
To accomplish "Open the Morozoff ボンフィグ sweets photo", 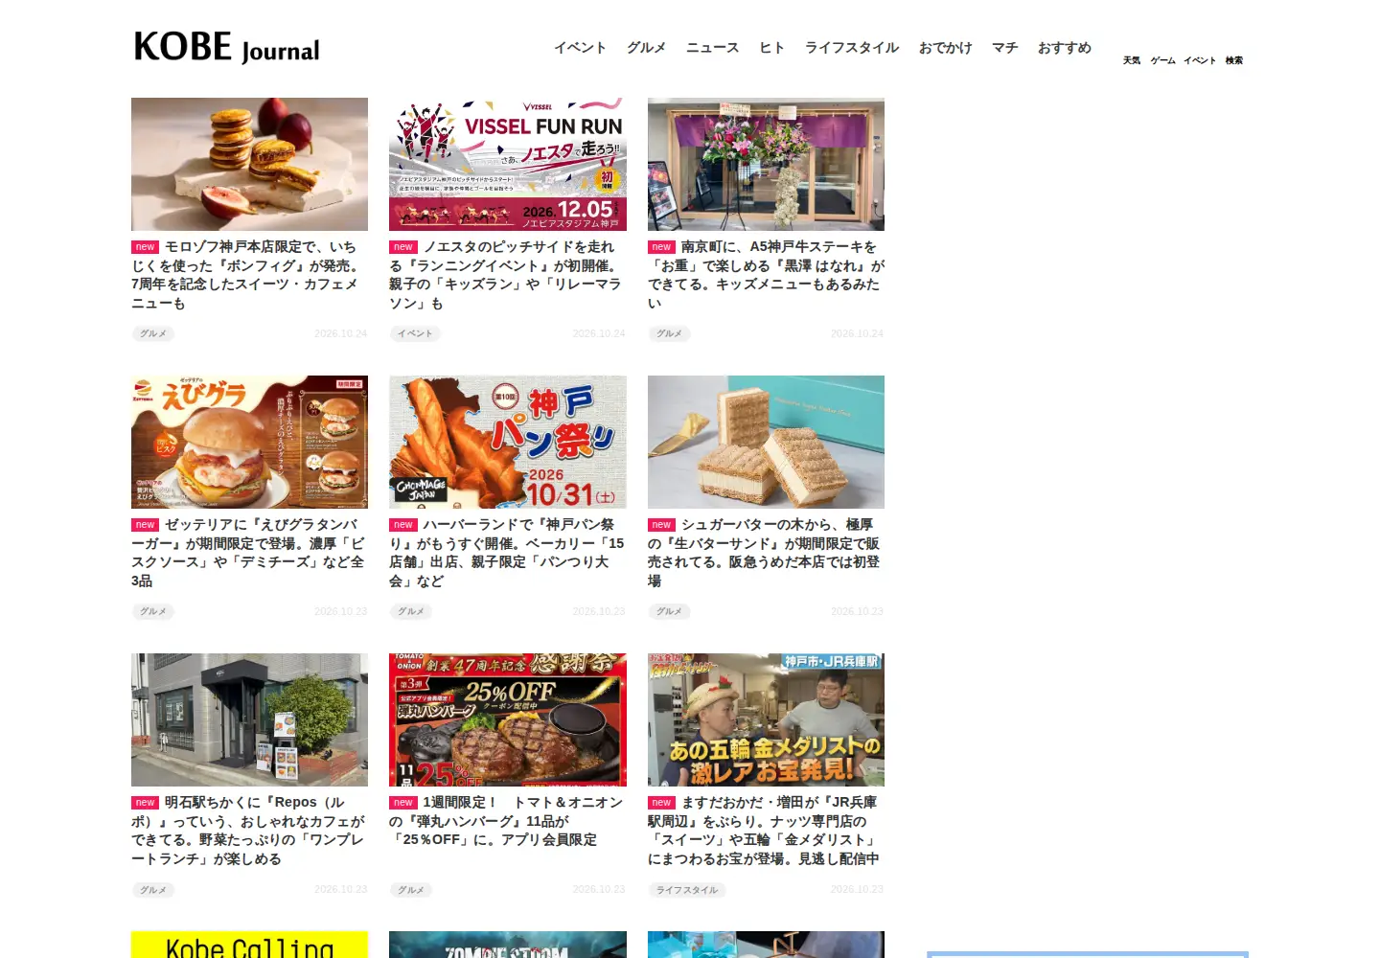I will click(249, 164).
